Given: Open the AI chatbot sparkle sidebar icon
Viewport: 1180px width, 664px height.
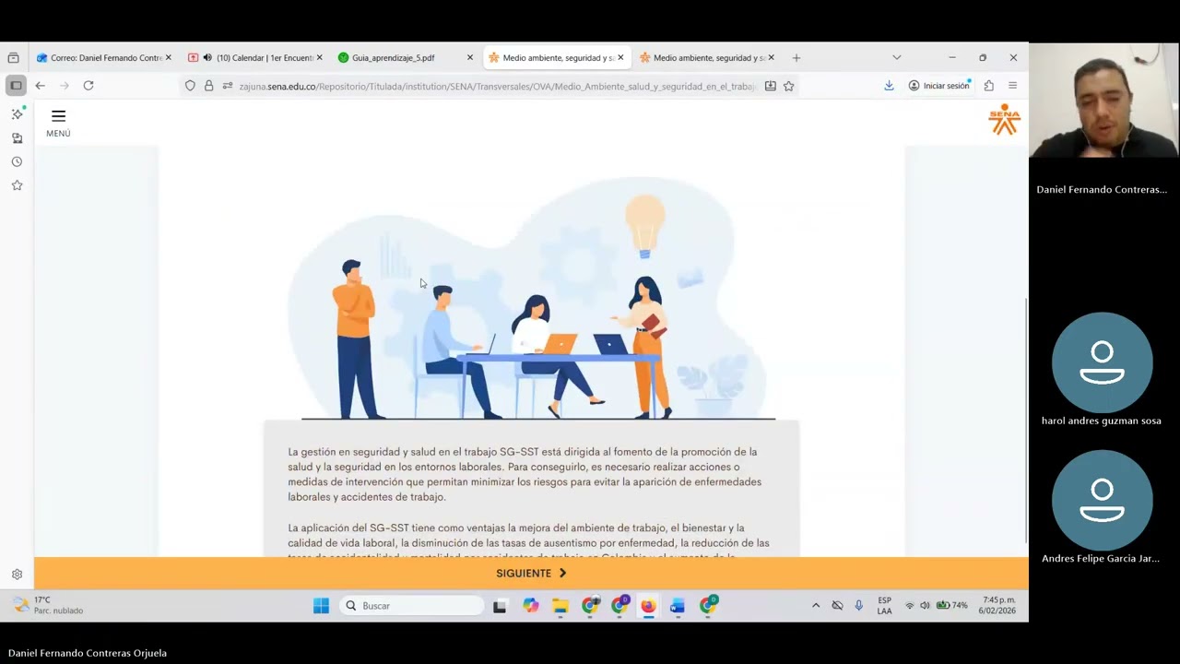Looking at the screenshot, I should click(17, 113).
